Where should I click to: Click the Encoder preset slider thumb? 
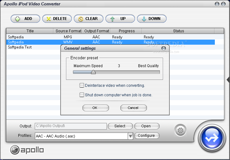93,72
